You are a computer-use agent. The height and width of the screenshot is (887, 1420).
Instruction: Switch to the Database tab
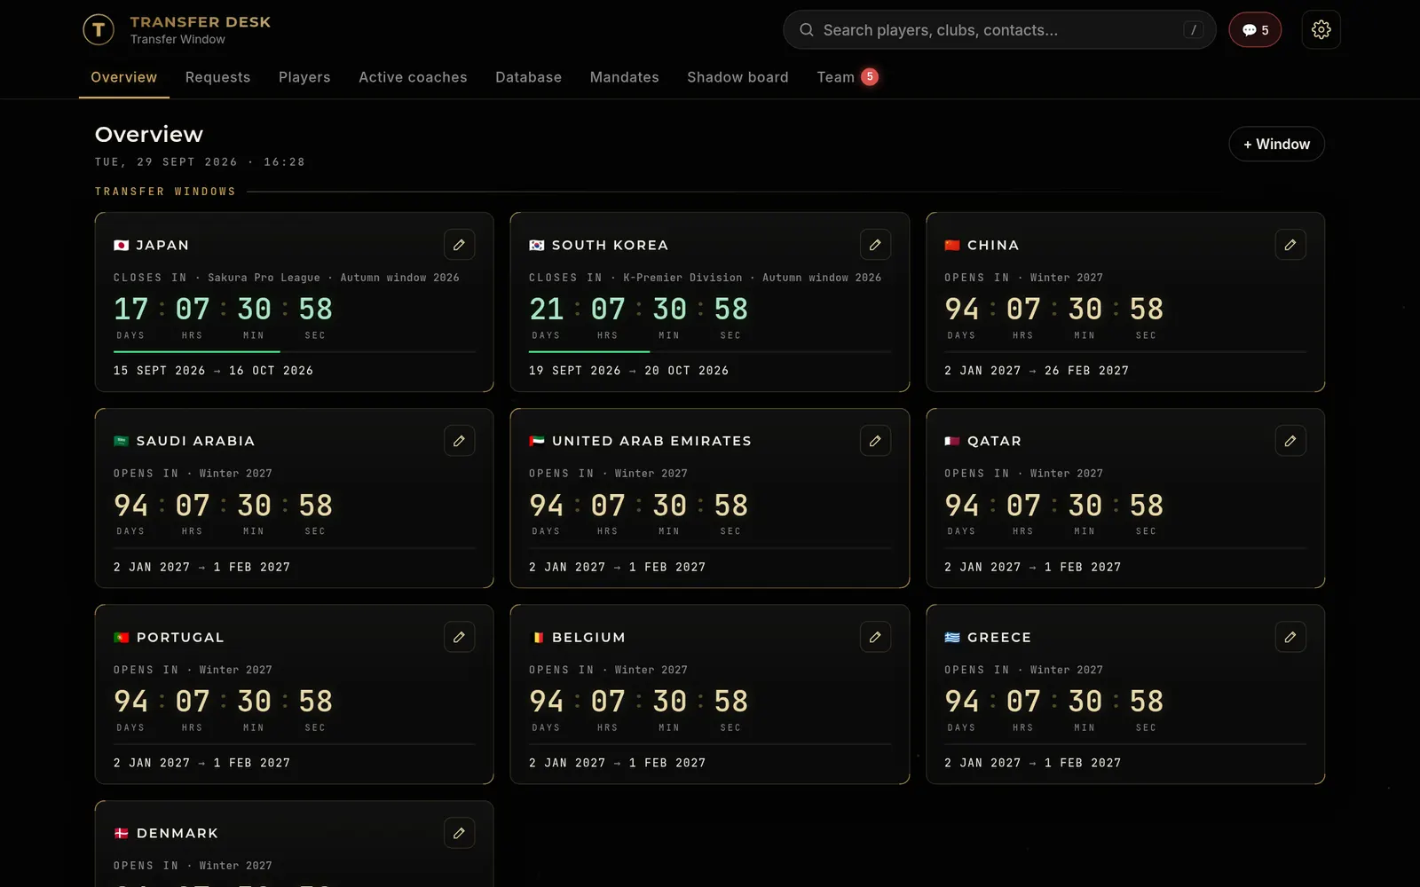528,77
